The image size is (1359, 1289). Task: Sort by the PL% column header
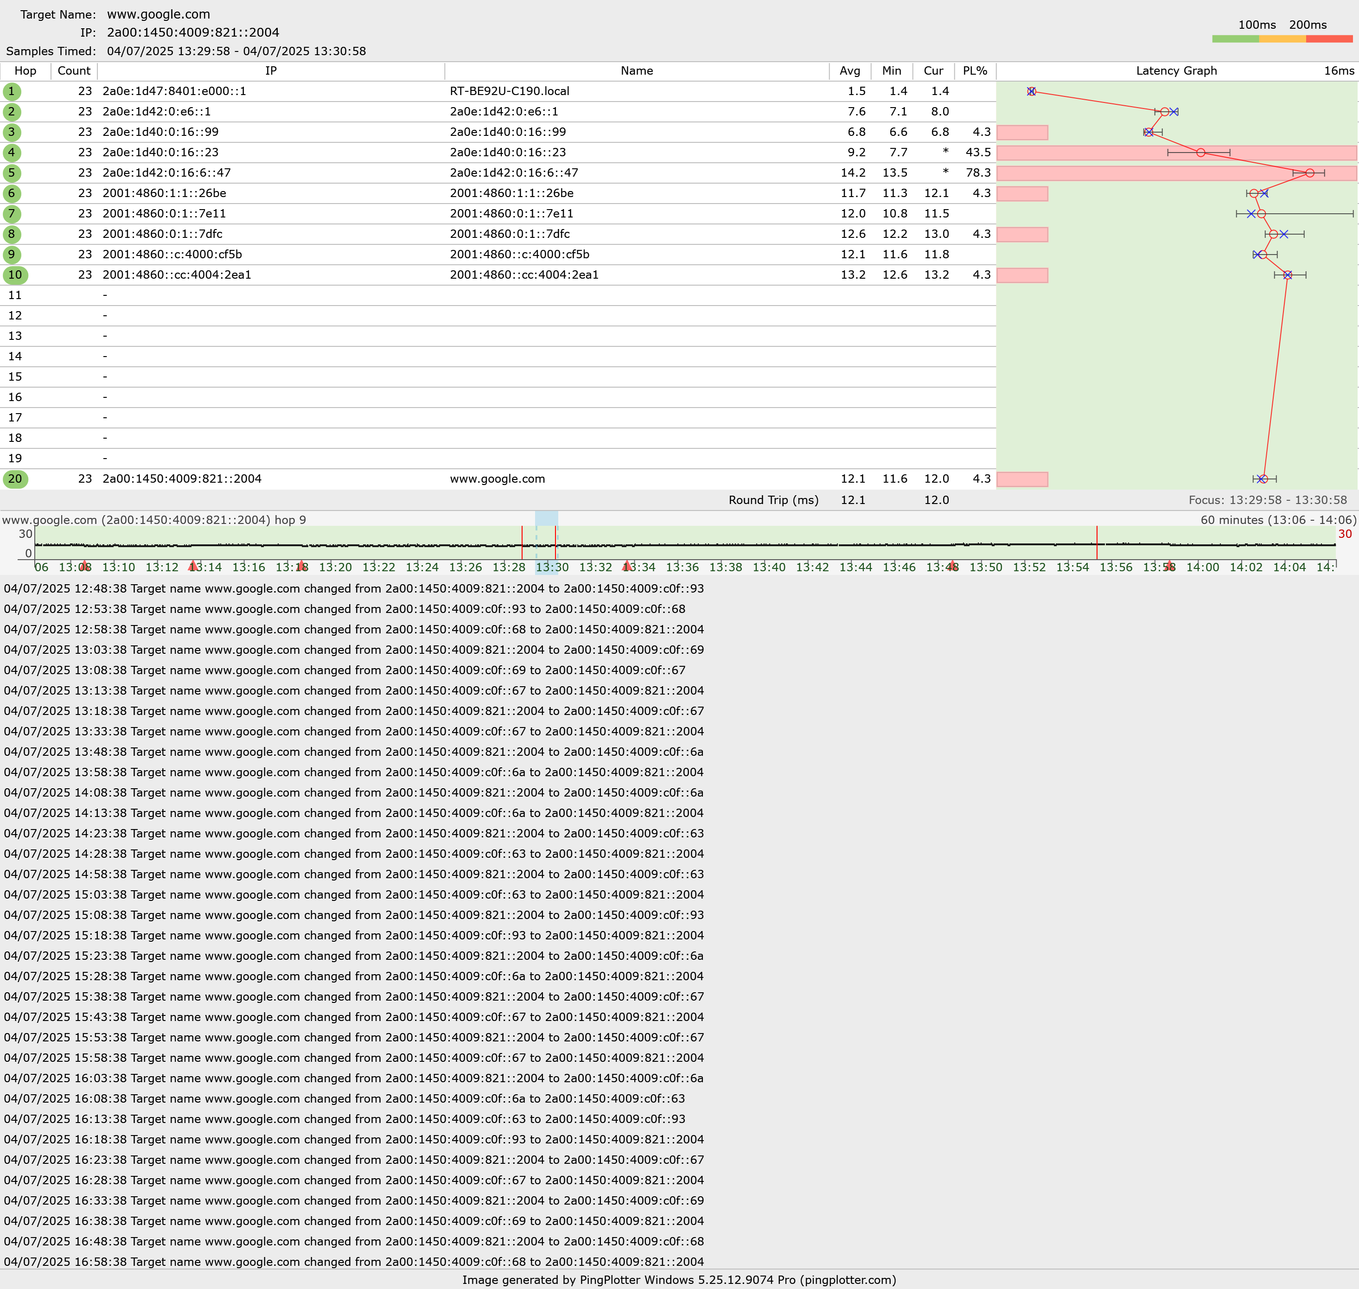pyautogui.click(x=975, y=71)
